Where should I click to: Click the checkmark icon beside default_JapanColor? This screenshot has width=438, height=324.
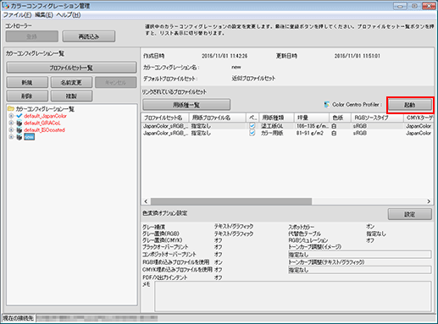(x=19, y=116)
